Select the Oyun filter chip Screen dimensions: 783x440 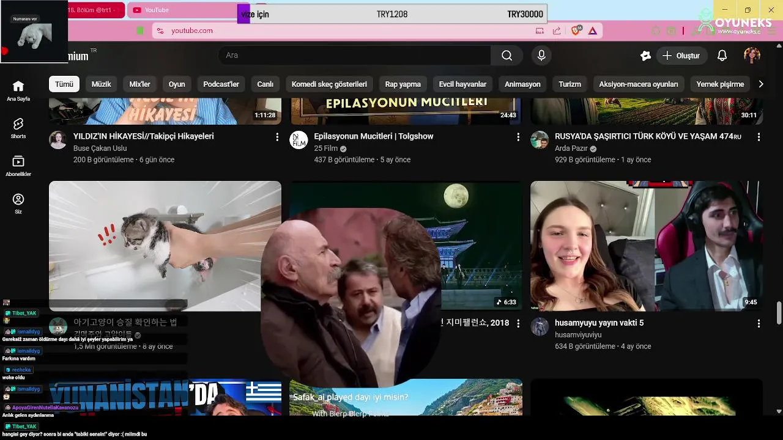tap(177, 84)
